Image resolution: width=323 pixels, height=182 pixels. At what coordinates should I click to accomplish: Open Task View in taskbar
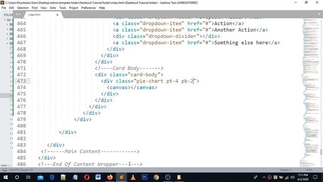28,177
